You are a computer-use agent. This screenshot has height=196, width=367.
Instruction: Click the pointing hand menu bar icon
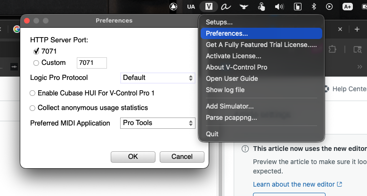[x=262, y=7]
